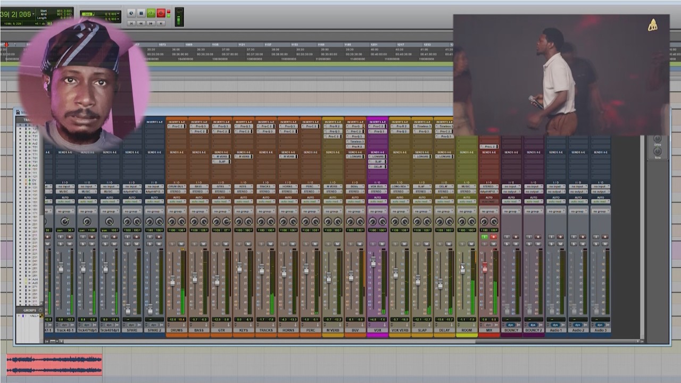
Task: Click the dyn button on MIX track
Action: 489,324
